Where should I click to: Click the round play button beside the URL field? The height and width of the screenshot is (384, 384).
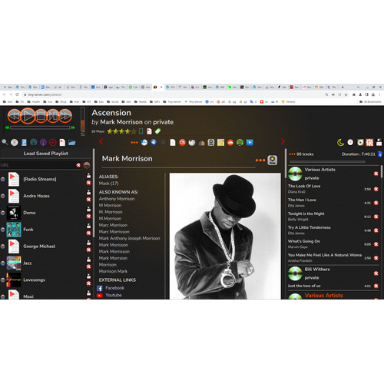point(87,165)
